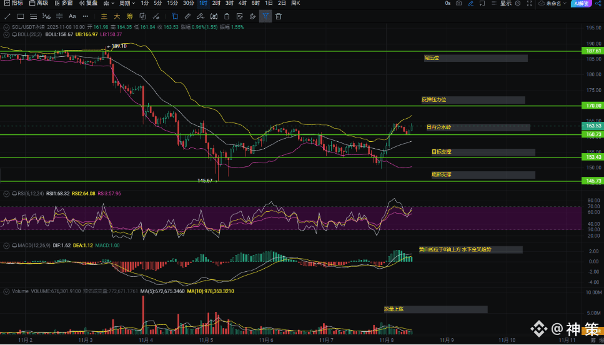Toggle the lock drawings icon
The width and height of the screenshot is (604, 345).
tap(227, 16)
